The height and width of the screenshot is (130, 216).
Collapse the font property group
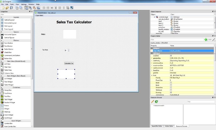click(x=152, y=75)
